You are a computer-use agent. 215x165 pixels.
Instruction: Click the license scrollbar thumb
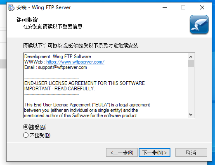pos(191,64)
